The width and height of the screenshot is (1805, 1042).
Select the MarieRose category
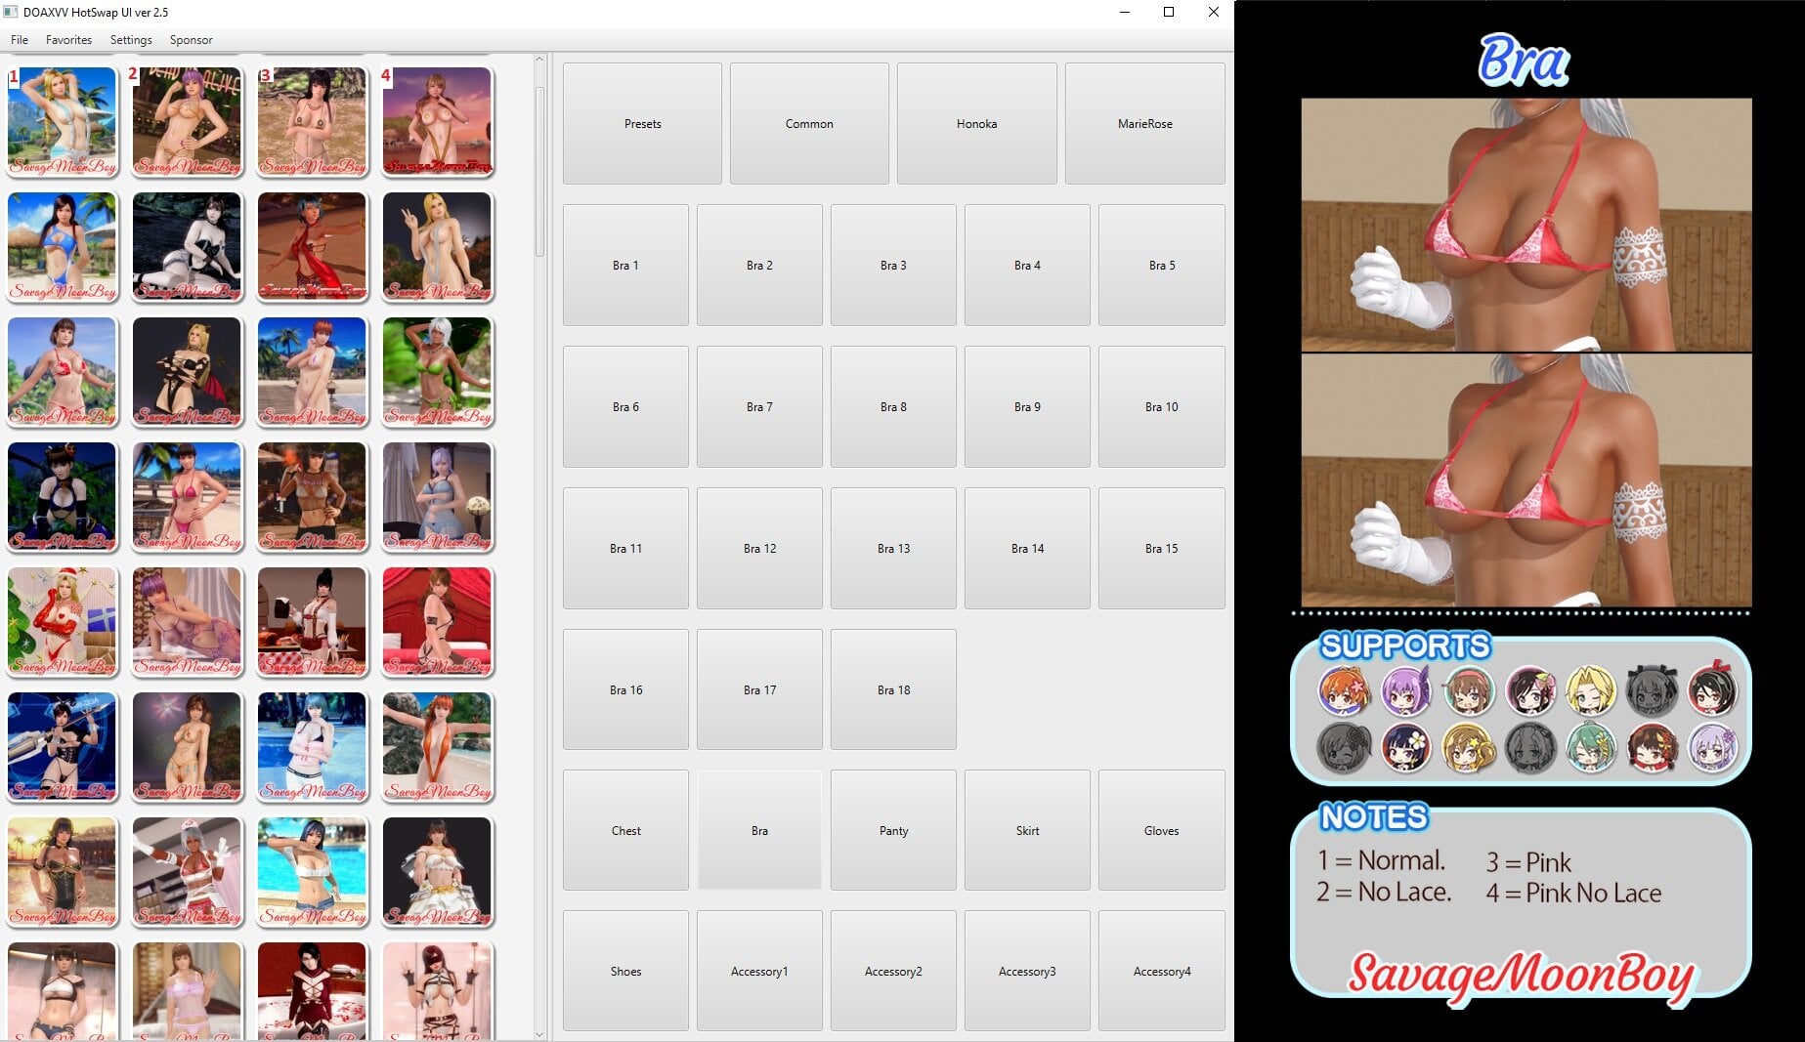tap(1144, 124)
